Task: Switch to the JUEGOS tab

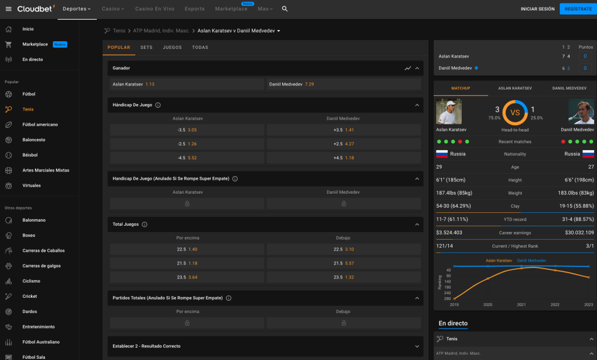Action: 172,48
